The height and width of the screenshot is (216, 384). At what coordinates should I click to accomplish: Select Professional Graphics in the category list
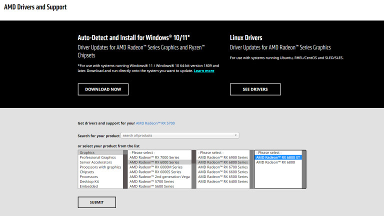[97, 157]
